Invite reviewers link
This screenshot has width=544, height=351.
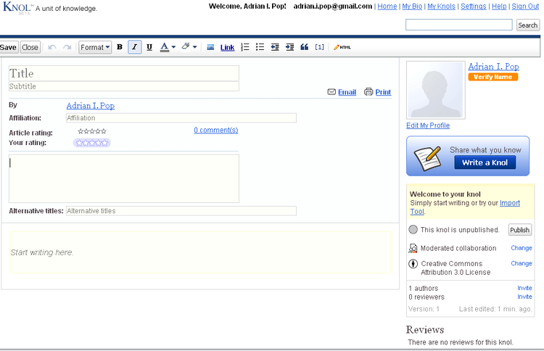click(x=524, y=297)
